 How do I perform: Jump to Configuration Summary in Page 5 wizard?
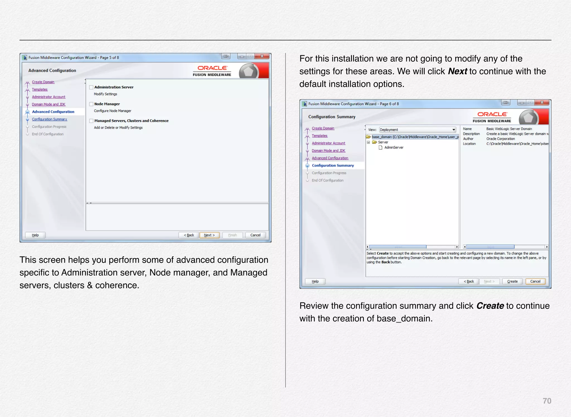coord(49,119)
